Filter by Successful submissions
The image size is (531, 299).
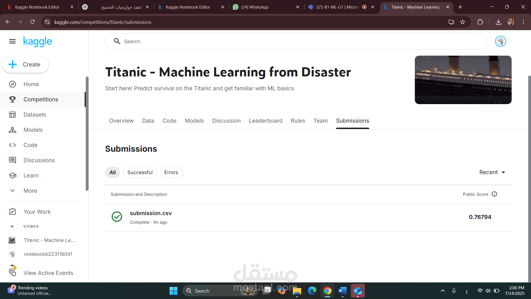click(140, 172)
